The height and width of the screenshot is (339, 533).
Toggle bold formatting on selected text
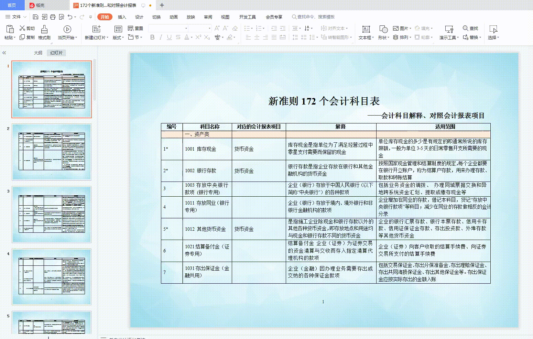coord(152,38)
